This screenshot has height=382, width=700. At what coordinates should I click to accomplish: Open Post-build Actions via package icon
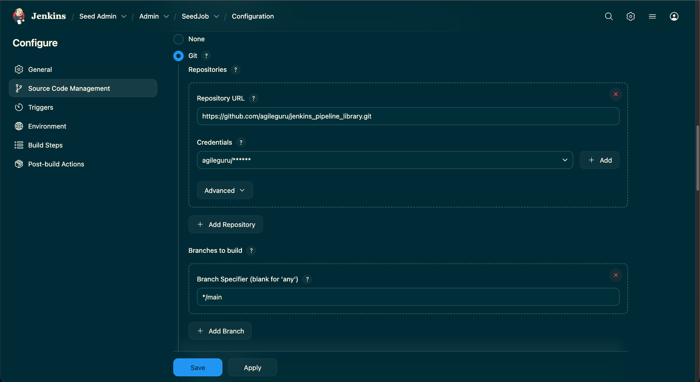pos(19,164)
